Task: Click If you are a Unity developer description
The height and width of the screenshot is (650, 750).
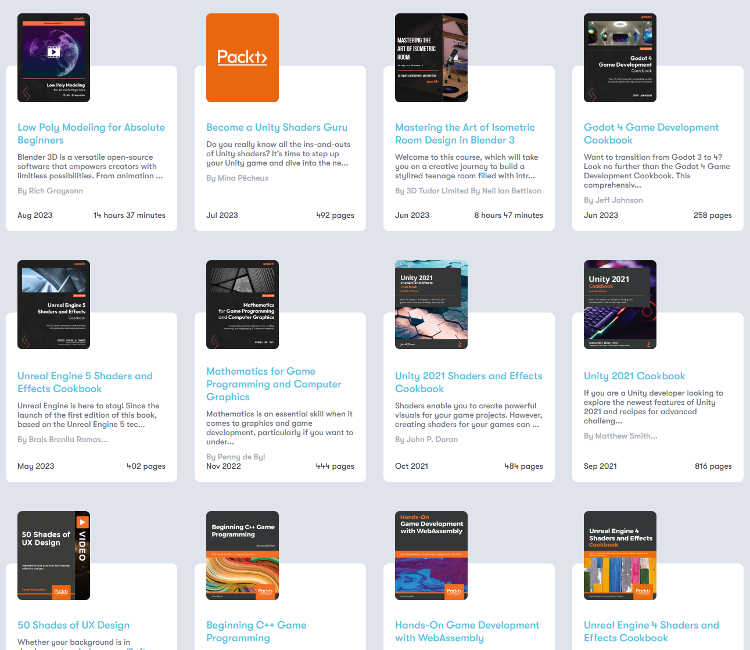Action: (x=654, y=407)
